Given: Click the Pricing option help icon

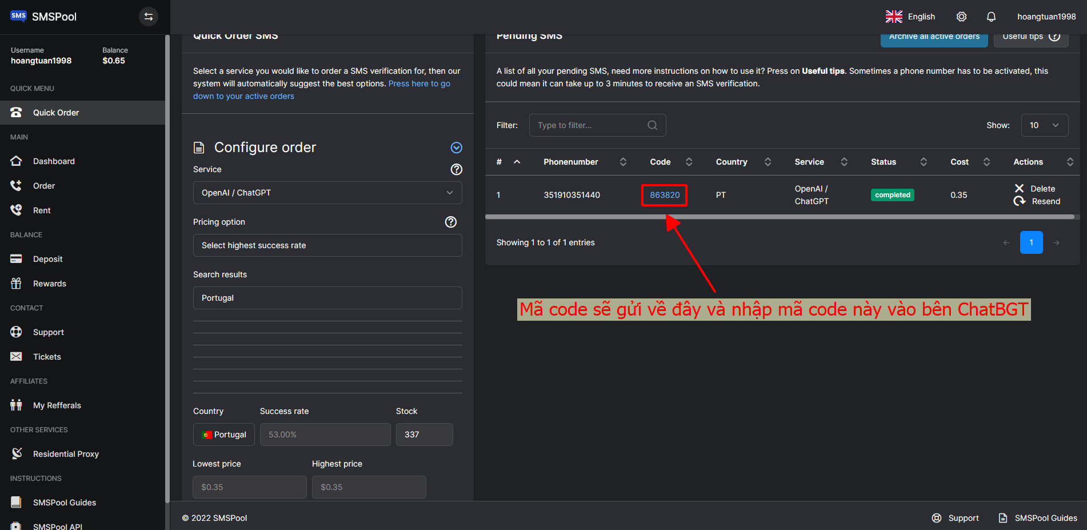Looking at the screenshot, I should (450, 222).
